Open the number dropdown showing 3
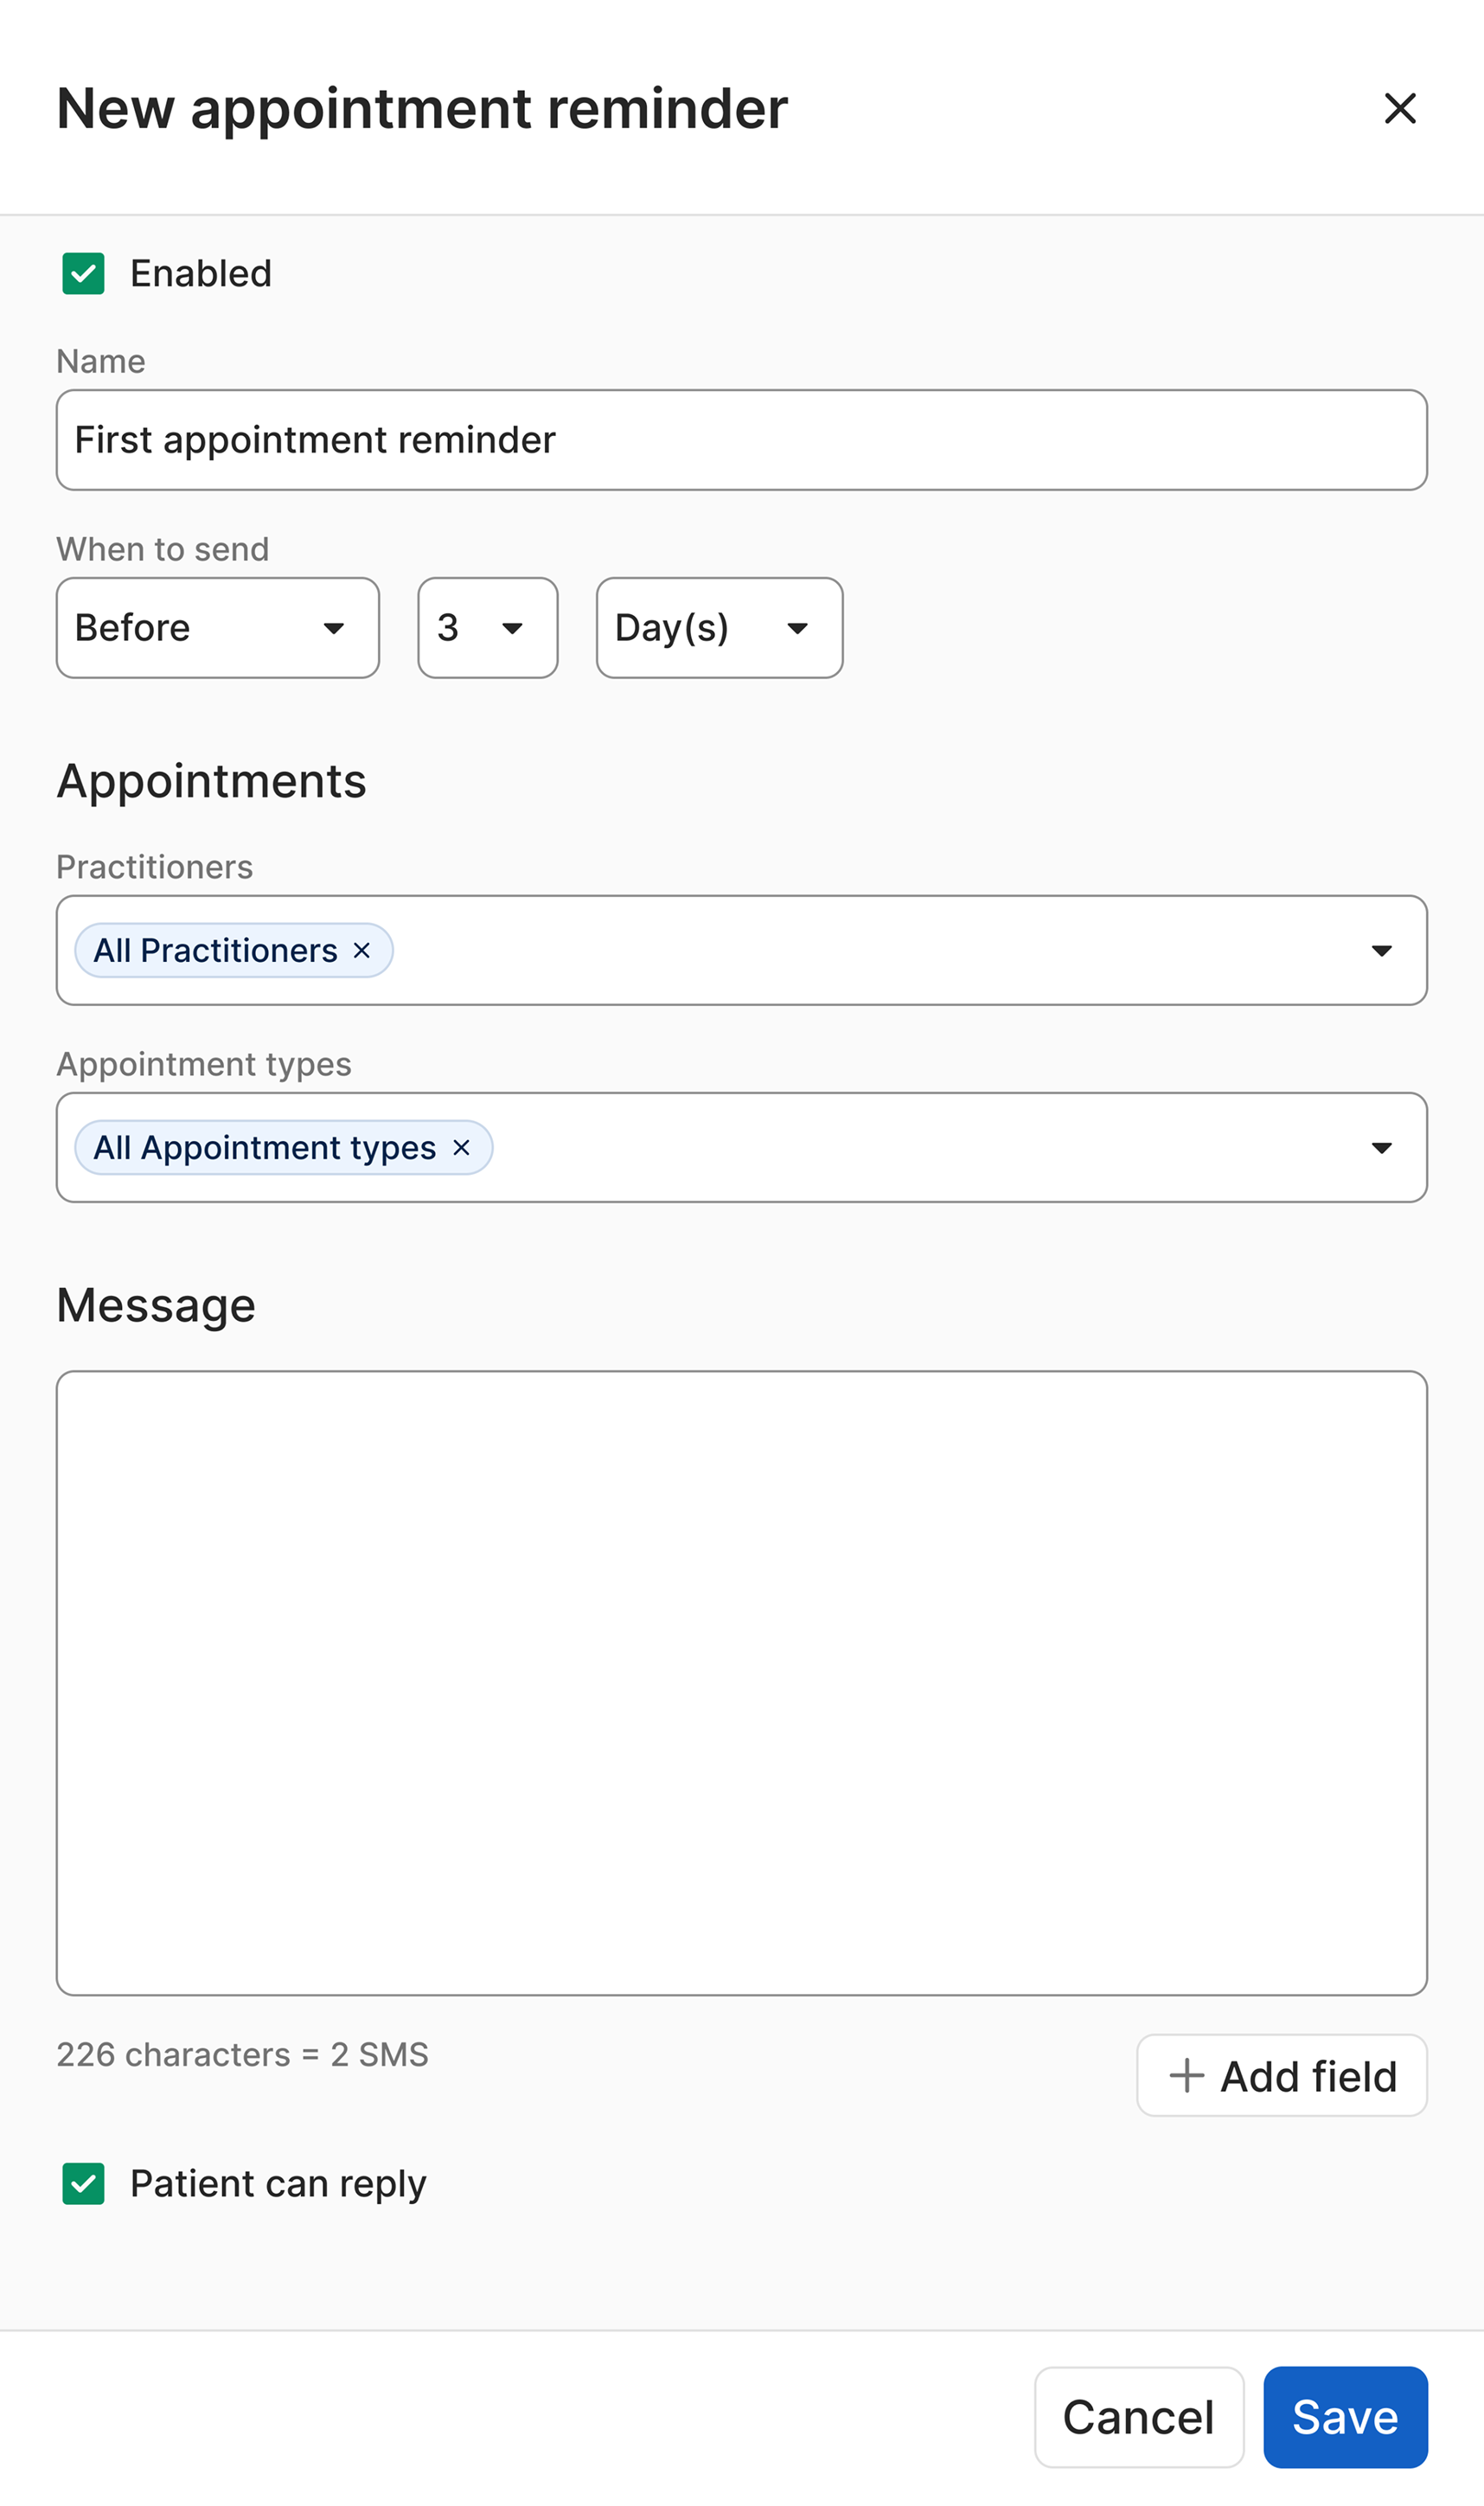This screenshot has height=2506, width=1484. [x=487, y=628]
